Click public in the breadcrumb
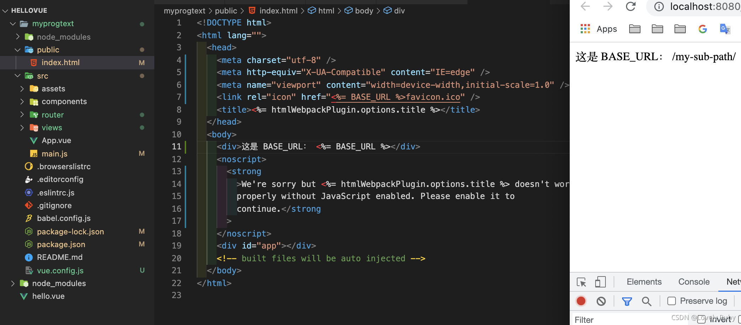 click(x=226, y=11)
